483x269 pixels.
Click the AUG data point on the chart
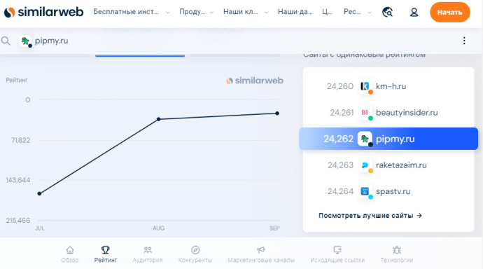click(158, 119)
